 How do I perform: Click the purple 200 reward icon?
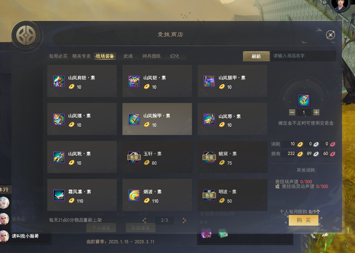point(206,233)
